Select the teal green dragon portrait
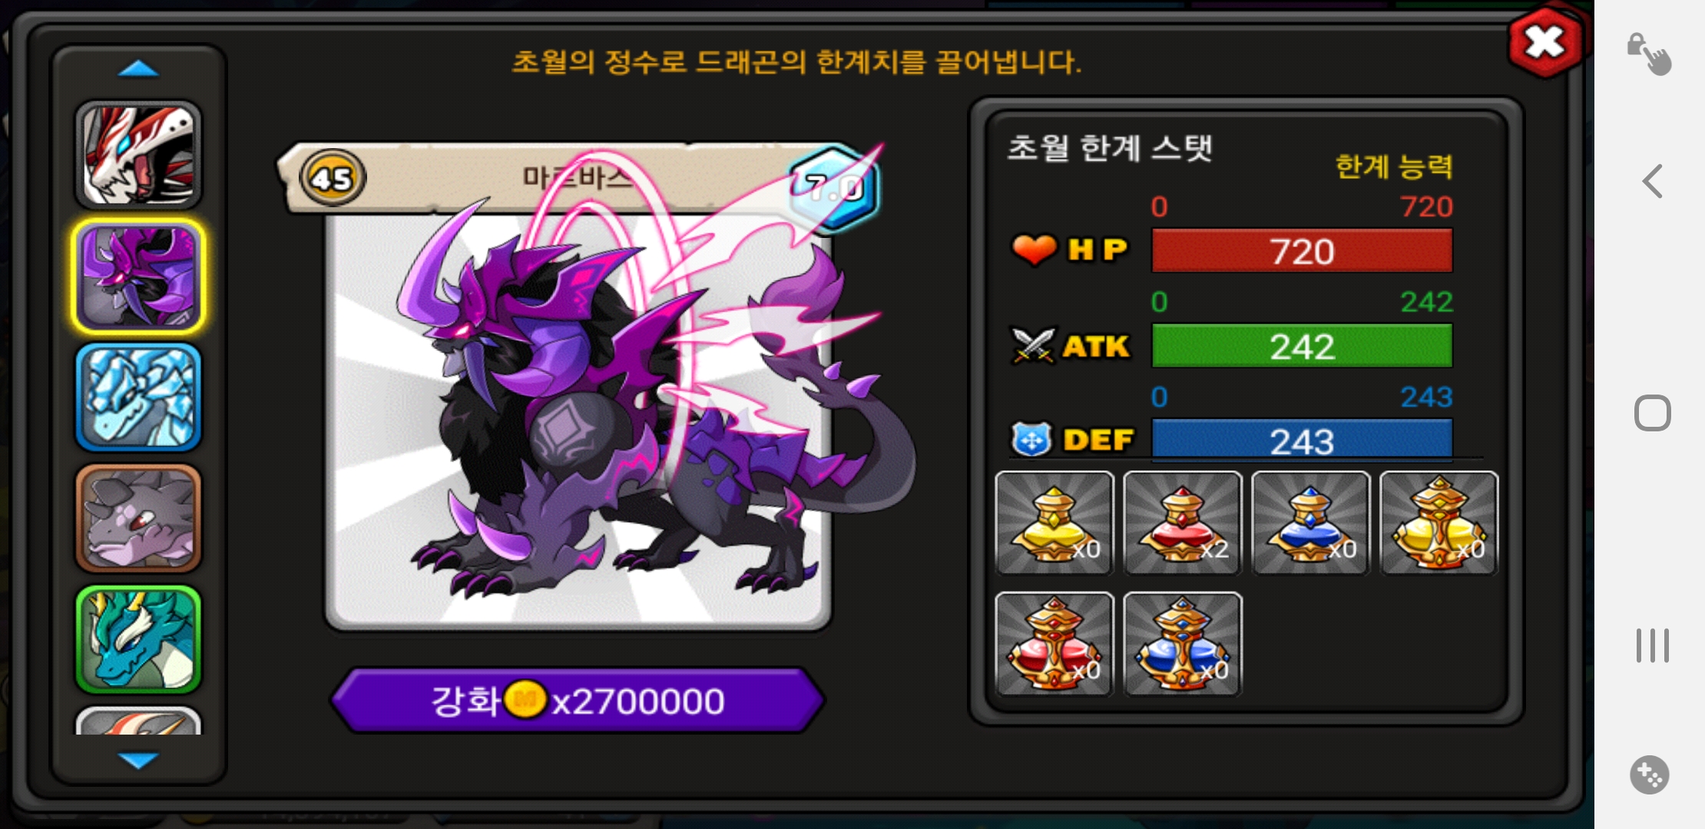Image resolution: width=1705 pixels, height=829 pixels. 138,639
